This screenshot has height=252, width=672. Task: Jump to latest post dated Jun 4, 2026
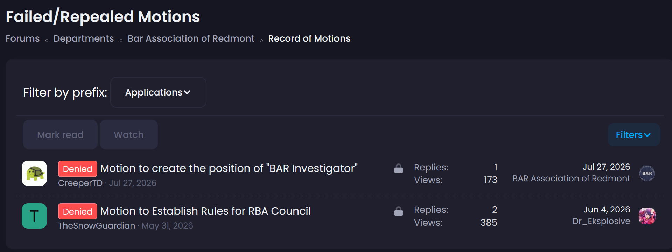point(607,210)
